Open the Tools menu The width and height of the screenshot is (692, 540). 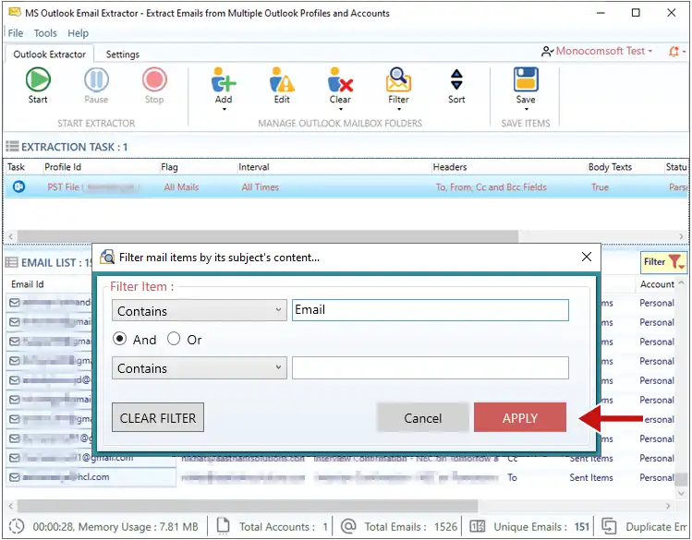pyautogui.click(x=45, y=33)
